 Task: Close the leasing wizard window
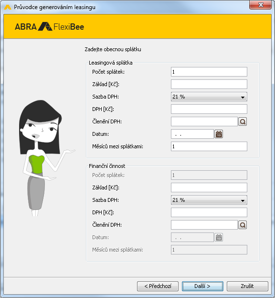pyautogui.click(x=261, y=5)
